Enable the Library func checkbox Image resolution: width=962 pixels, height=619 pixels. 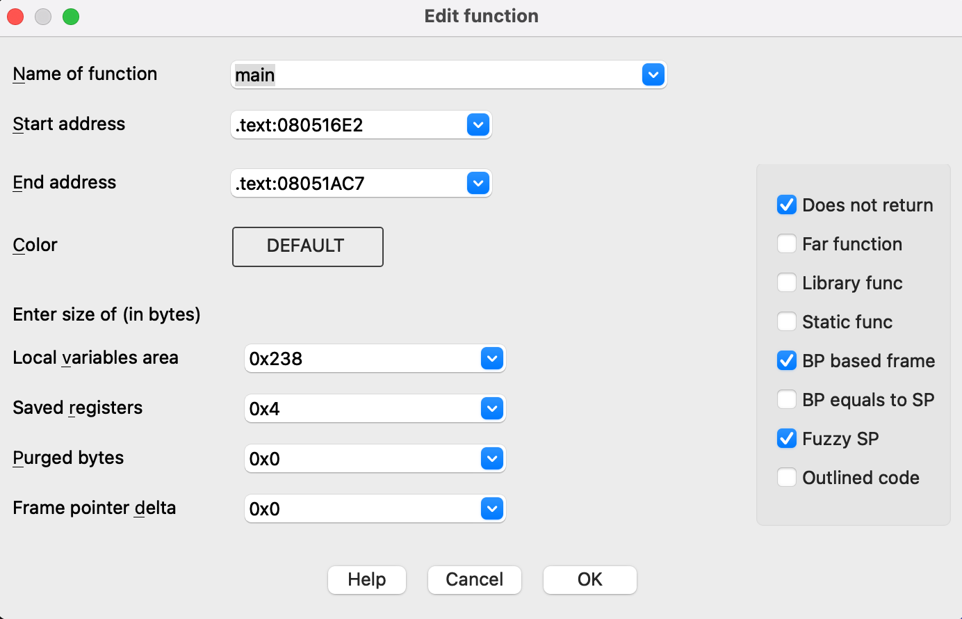787,283
